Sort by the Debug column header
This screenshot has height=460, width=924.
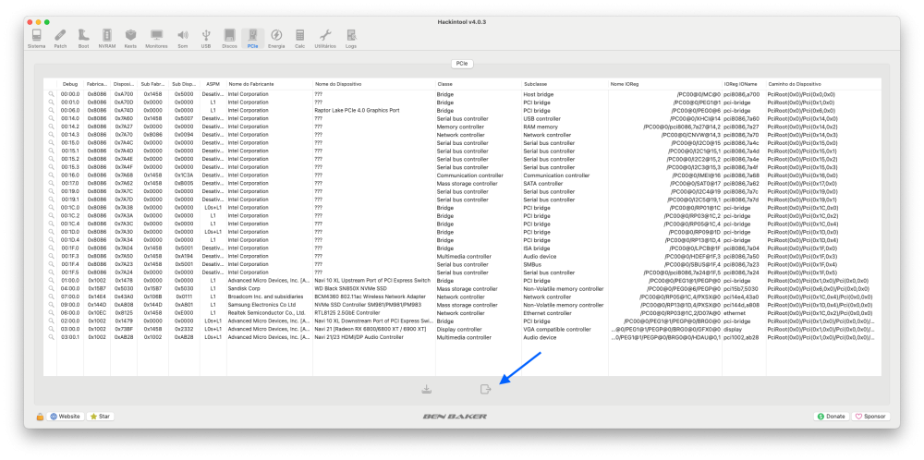(70, 84)
